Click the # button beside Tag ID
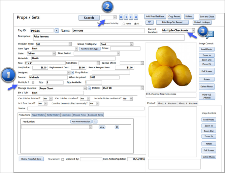 tap(57, 30)
